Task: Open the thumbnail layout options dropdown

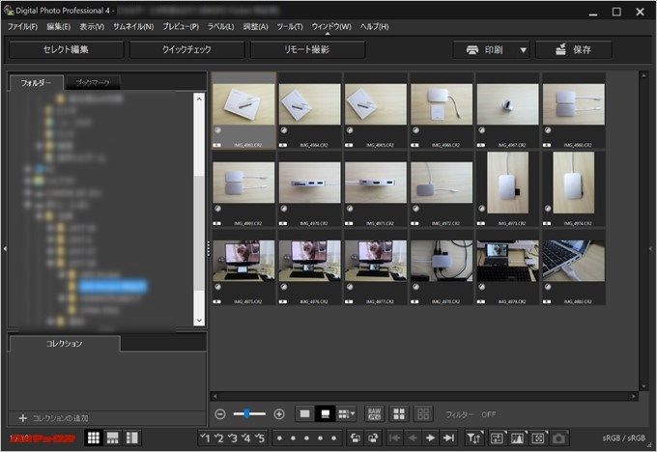Action: point(346,413)
